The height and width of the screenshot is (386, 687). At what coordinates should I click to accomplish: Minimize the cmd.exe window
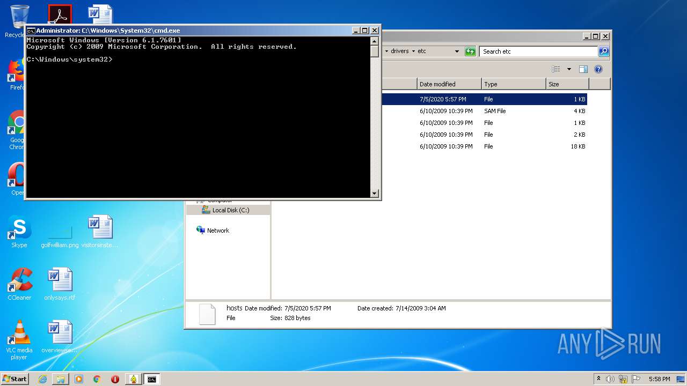(x=356, y=31)
